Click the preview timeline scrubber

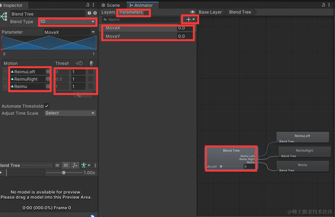tap(6, 172)
